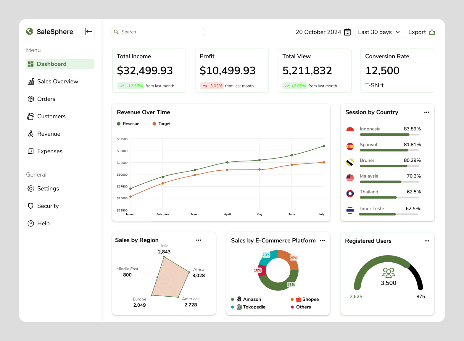Click the Tokopedia logo in the legend
The image size is (464, 341).
point(239,307)
